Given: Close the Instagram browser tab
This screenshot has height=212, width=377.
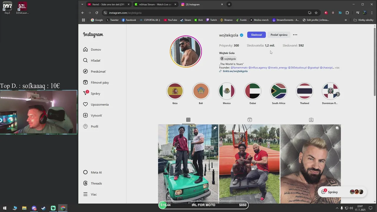Looking at the screenshot, I should pyautogui.click(x=222, y=4).
